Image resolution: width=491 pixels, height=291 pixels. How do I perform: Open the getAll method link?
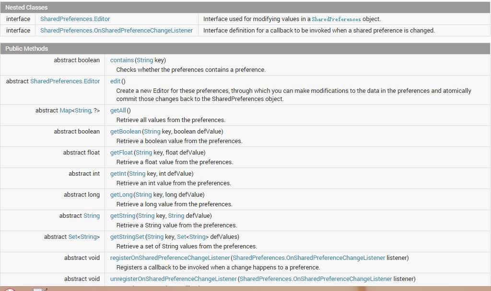click(x=118, y=111)
